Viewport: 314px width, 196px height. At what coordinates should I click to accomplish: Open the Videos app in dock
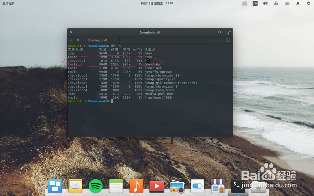[x=157, y=186]
